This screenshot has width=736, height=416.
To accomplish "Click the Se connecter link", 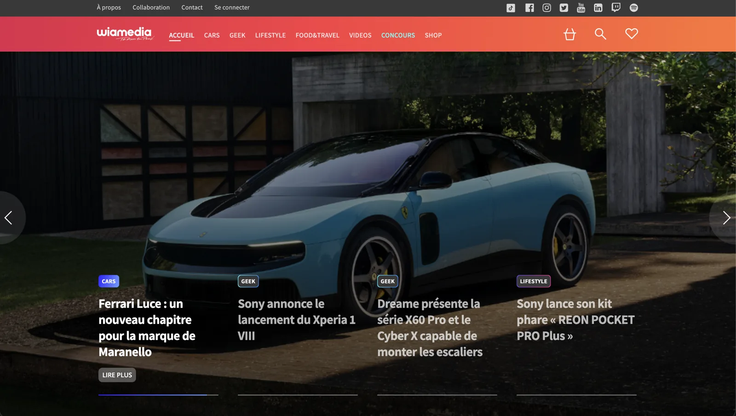I will tap(232, 7).
